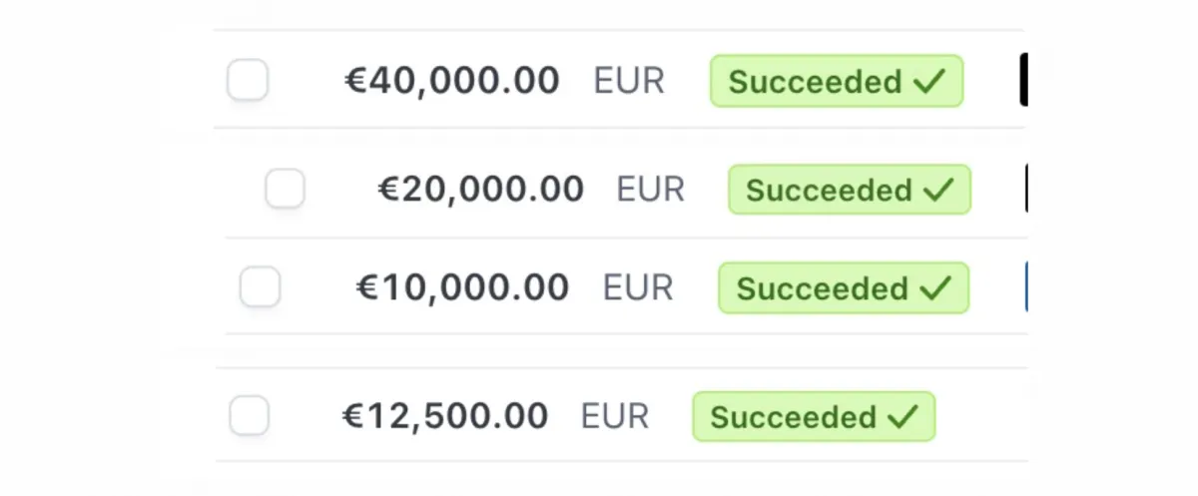Open the €12,500.00 payment entry
1198x496 pixels.
(x=445, y=415)
